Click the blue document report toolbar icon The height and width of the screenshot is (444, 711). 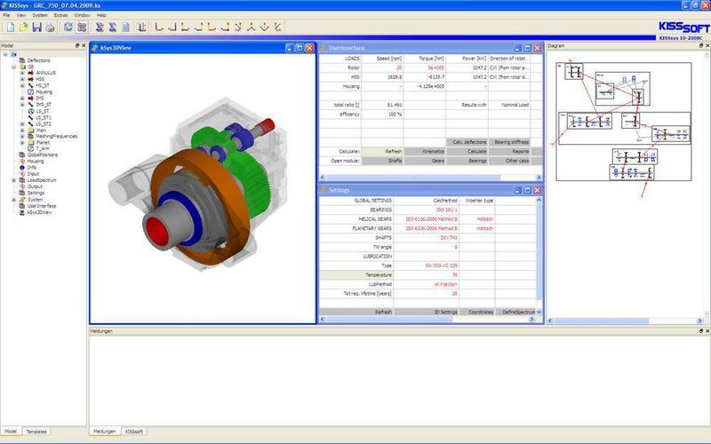tap(125, 28)
